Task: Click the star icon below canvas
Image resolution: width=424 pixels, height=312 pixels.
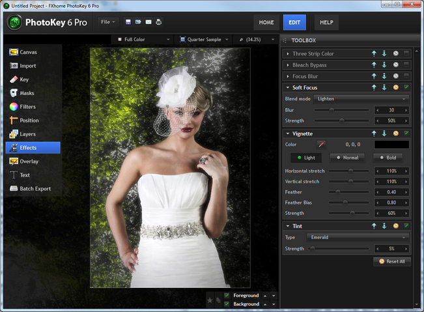Action: click(210, 300)
